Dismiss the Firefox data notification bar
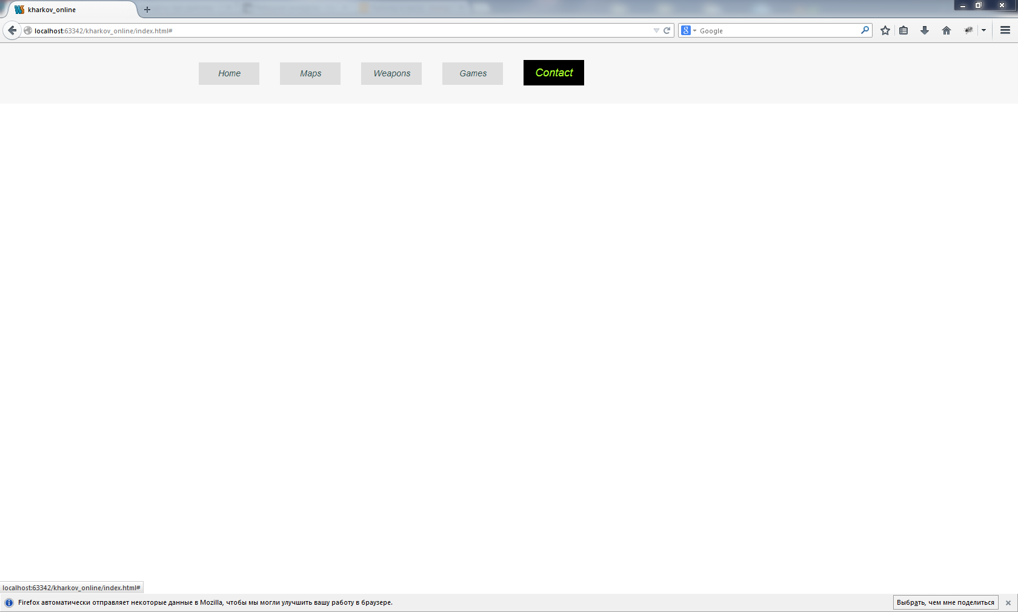 (1008, 603)
